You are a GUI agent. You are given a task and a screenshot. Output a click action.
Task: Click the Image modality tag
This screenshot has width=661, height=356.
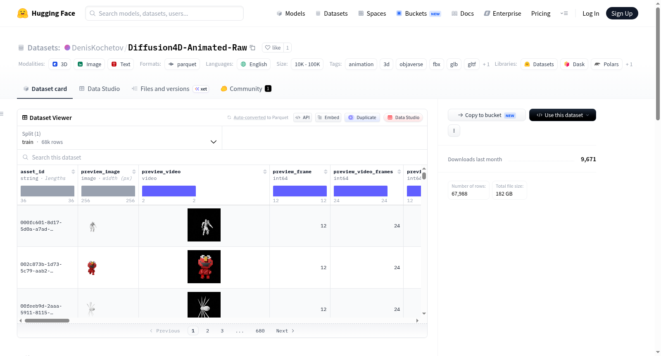89,64
